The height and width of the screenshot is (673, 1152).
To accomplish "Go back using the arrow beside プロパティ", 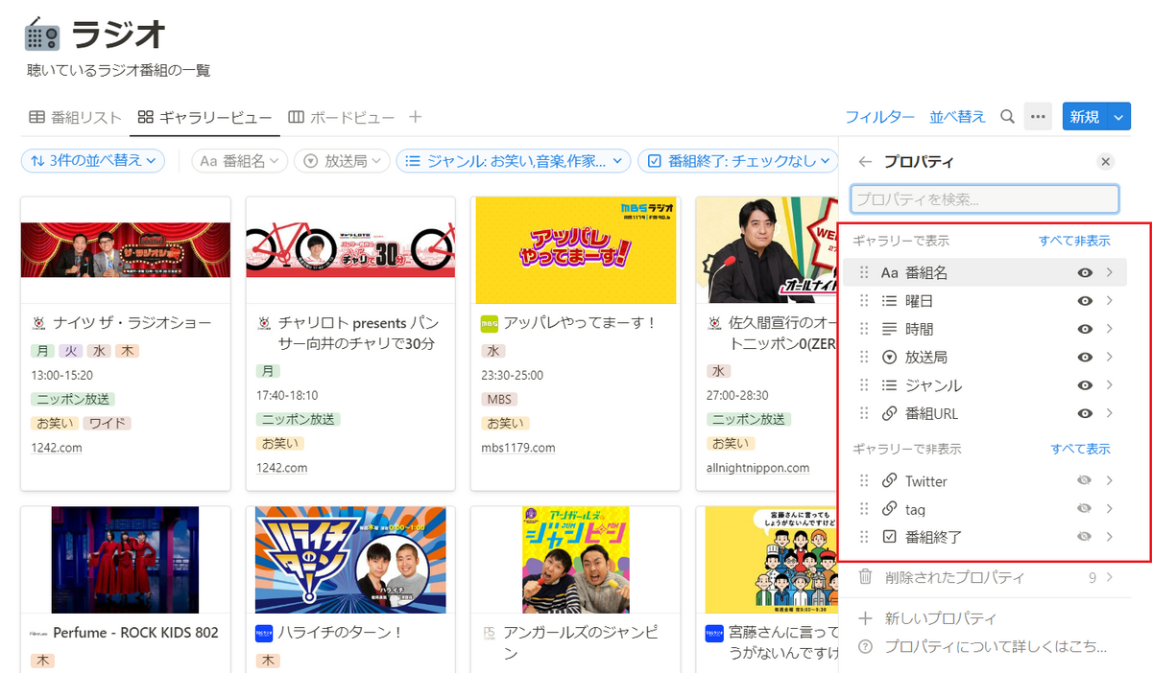I will coord(865,162).
